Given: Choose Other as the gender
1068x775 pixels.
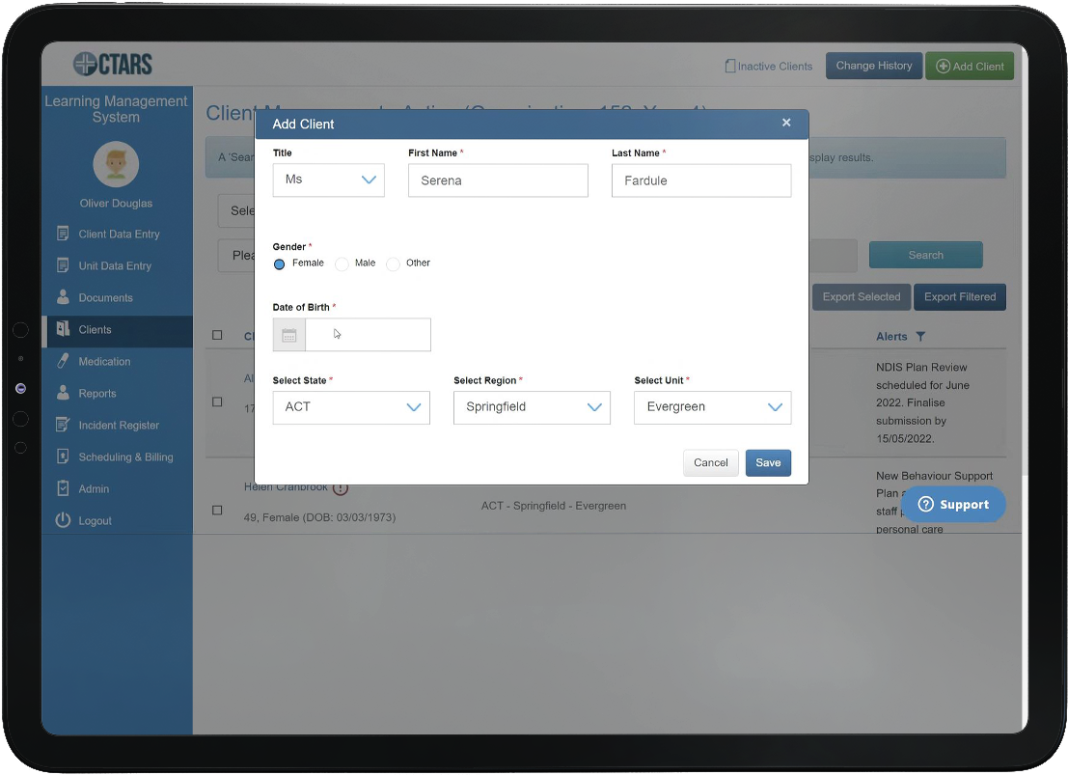Looking at the screenshot, I should pos(394,263).
